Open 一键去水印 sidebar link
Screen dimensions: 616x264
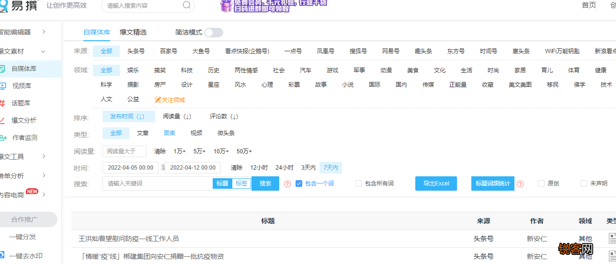pyautogui.click(x=25, y=256)
